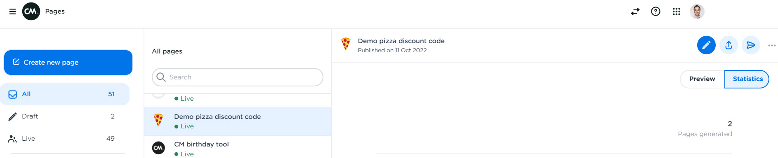Click the CM logo icon

point(31,12)
